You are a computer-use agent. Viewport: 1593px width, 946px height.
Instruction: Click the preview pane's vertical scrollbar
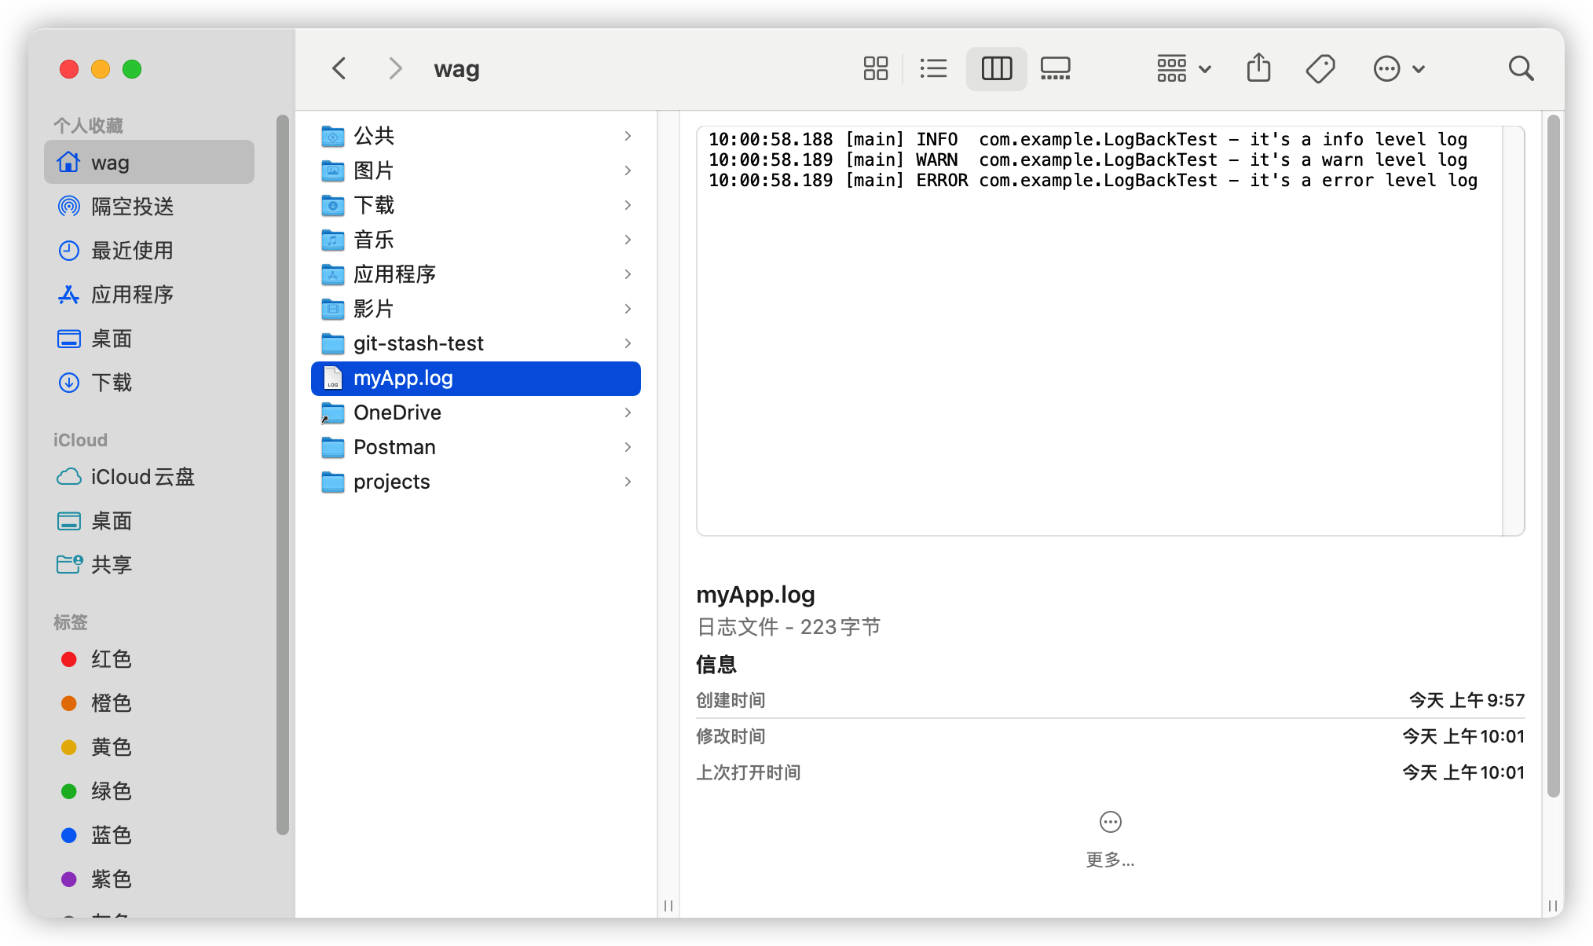tap(1552, 456)
